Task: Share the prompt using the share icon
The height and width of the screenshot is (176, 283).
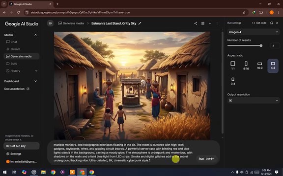Action: tap(196, 23)
